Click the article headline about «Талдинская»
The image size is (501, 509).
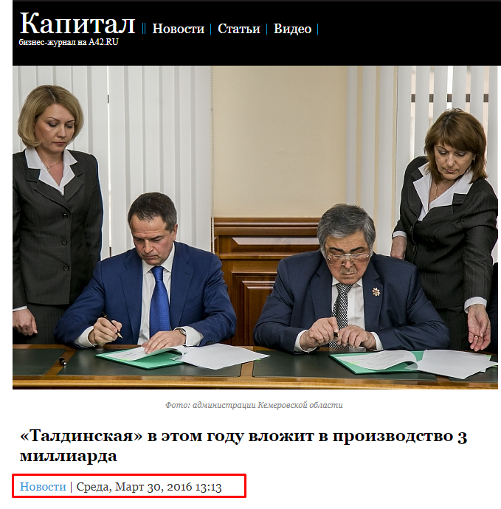click(243, 446)
